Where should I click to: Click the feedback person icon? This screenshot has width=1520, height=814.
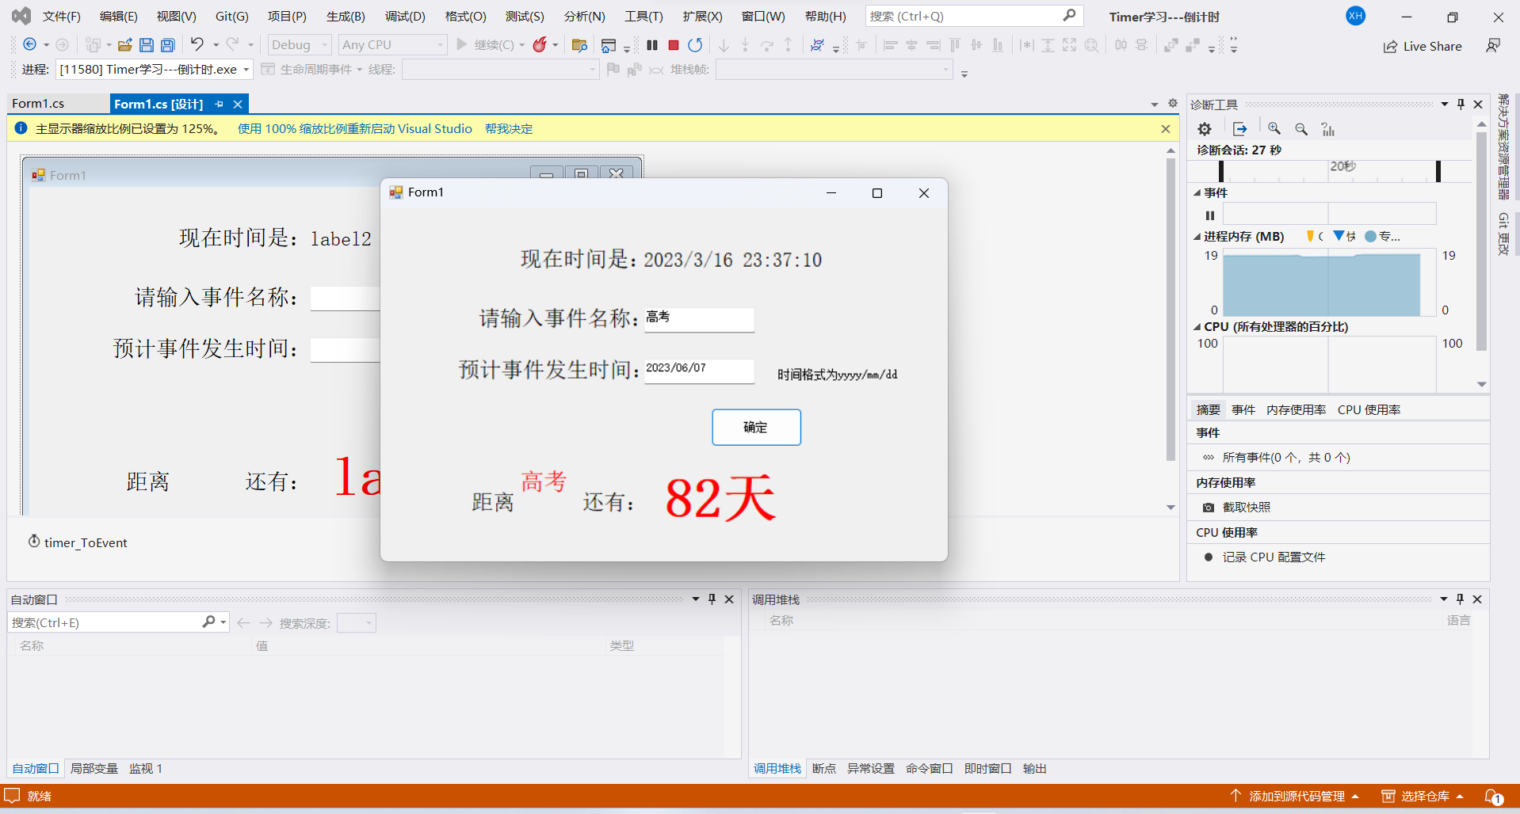point(1493,46)
